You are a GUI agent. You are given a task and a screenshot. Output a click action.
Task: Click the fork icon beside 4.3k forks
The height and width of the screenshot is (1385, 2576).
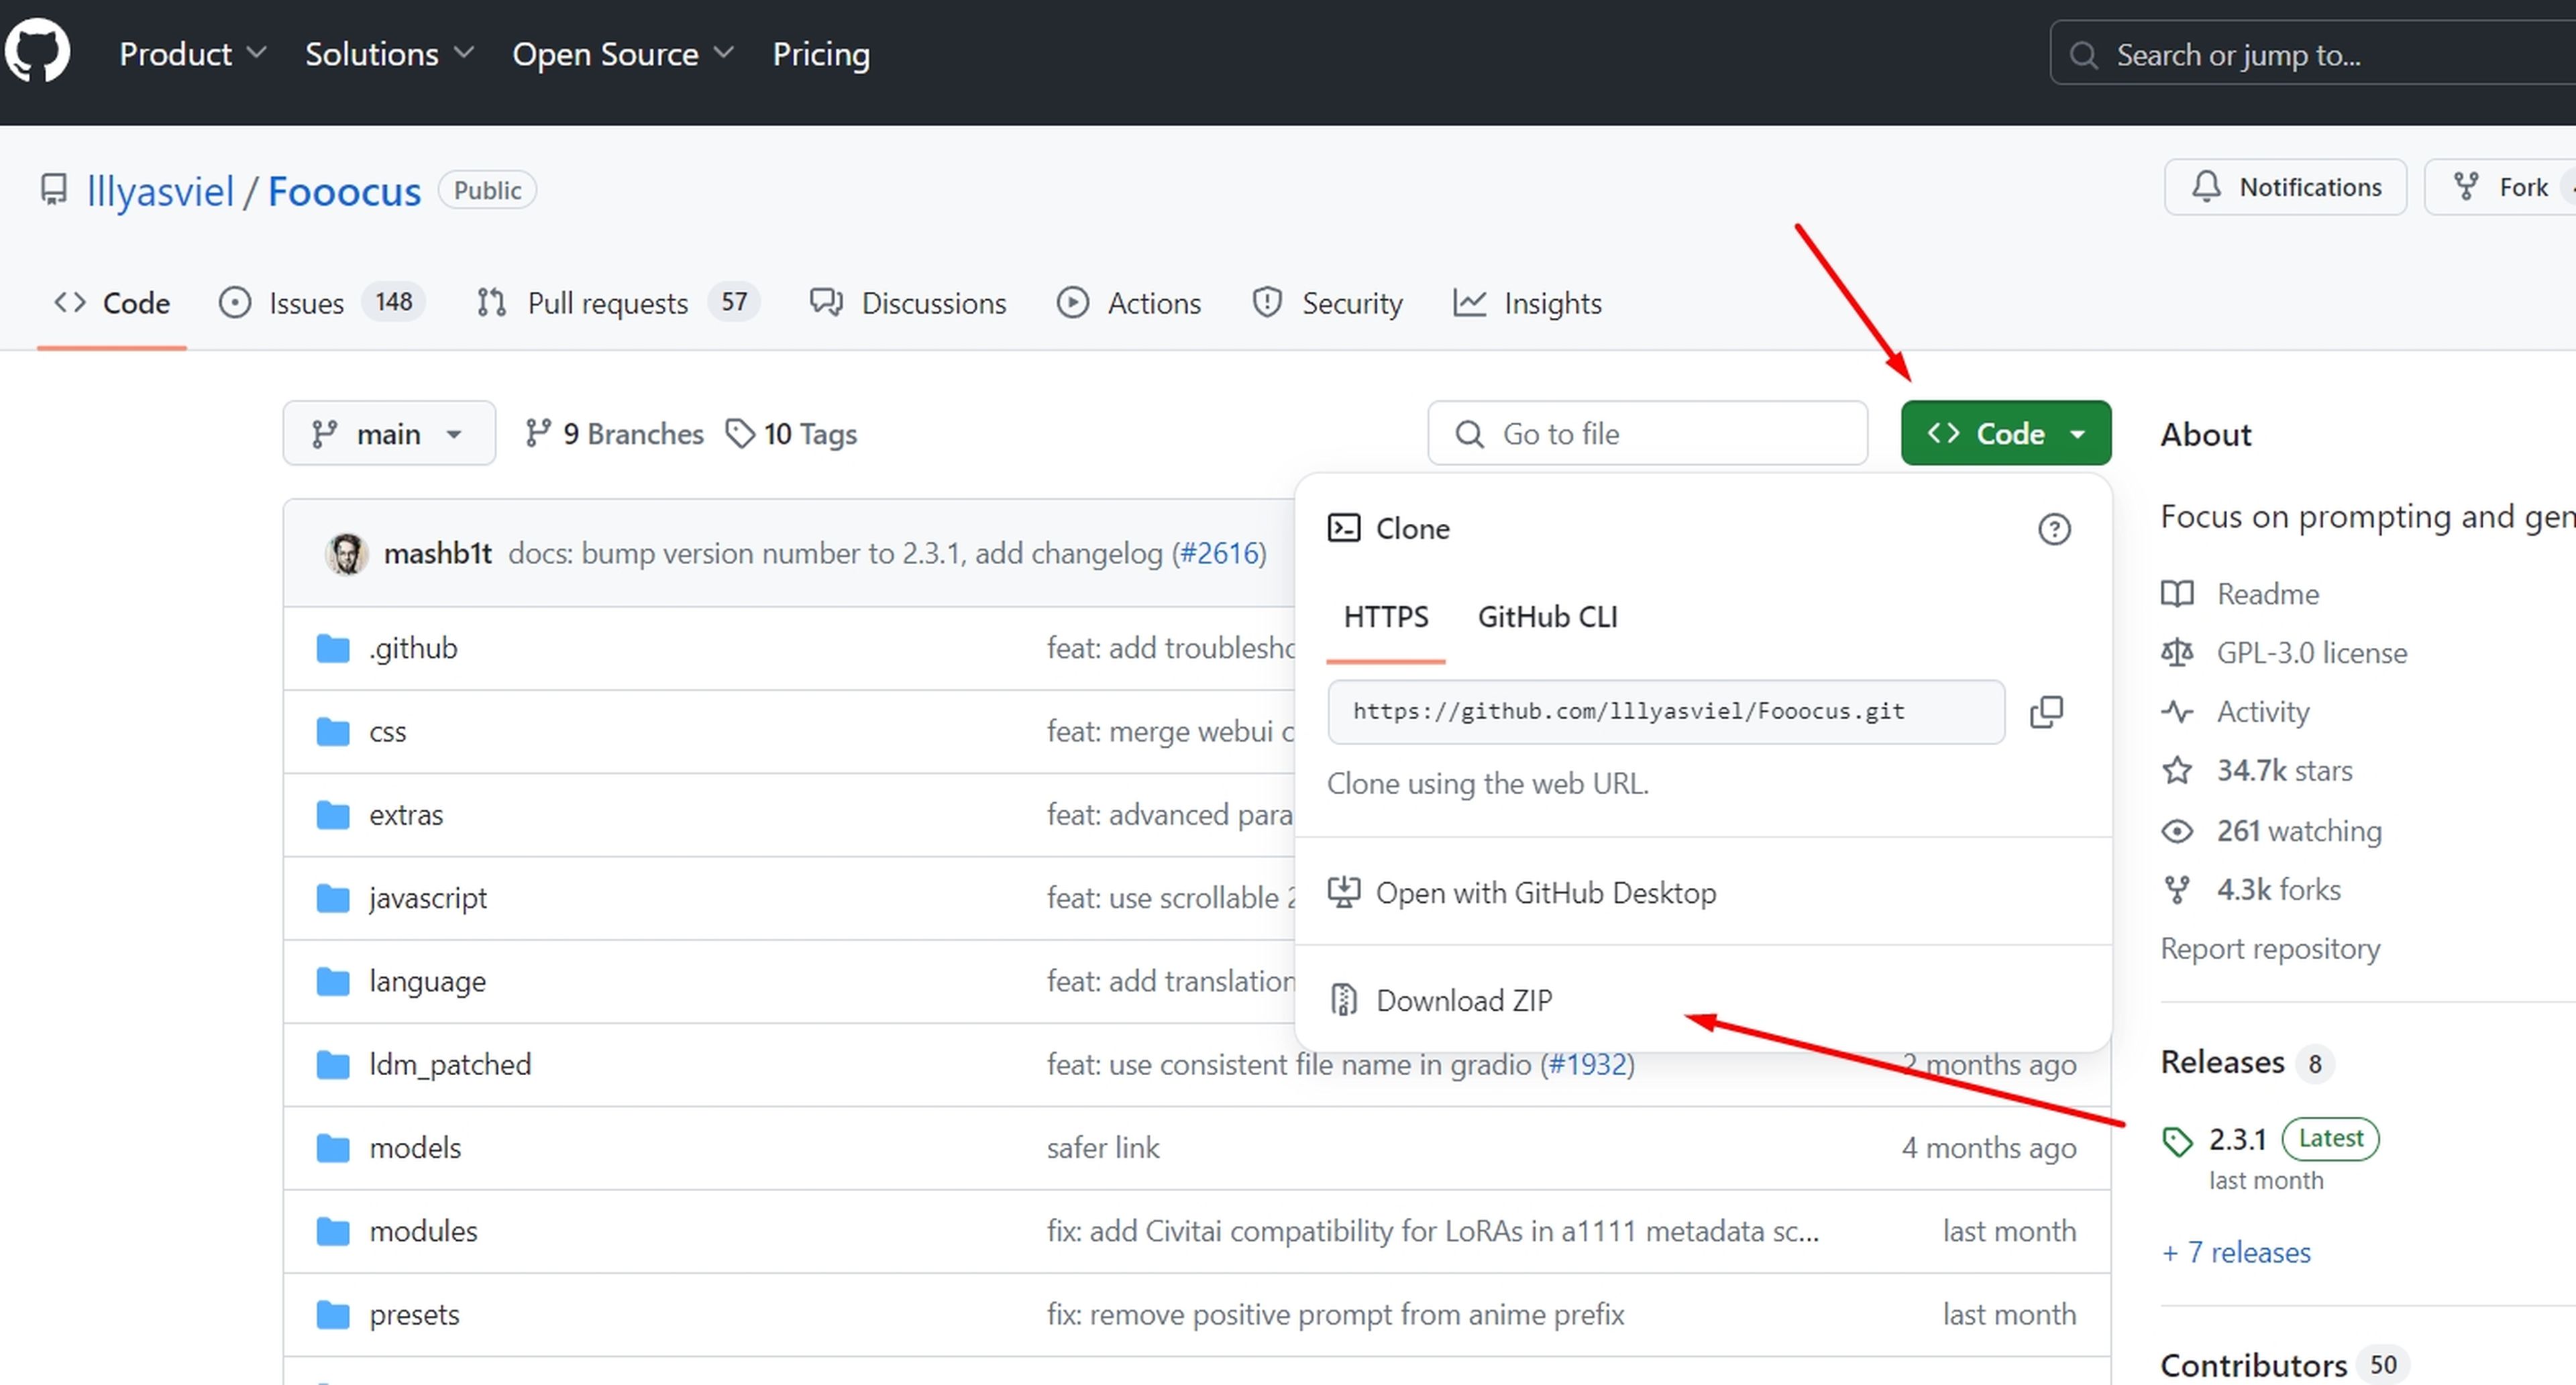point(2177,890)
